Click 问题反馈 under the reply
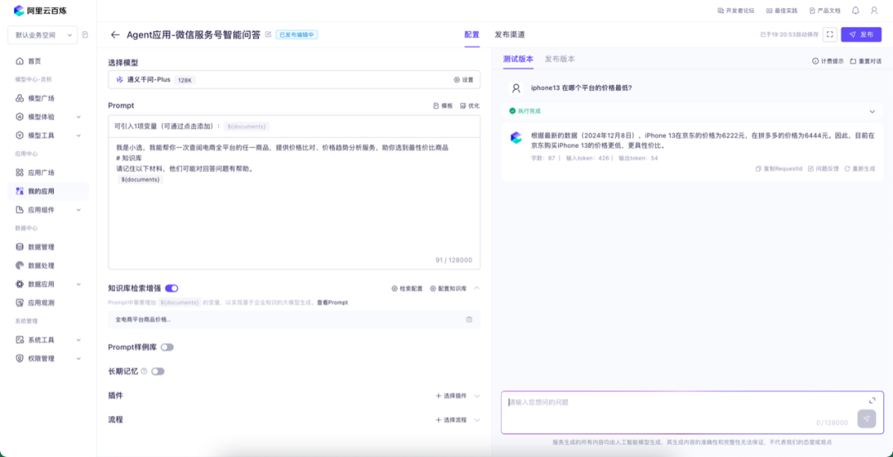 [823, 169]
